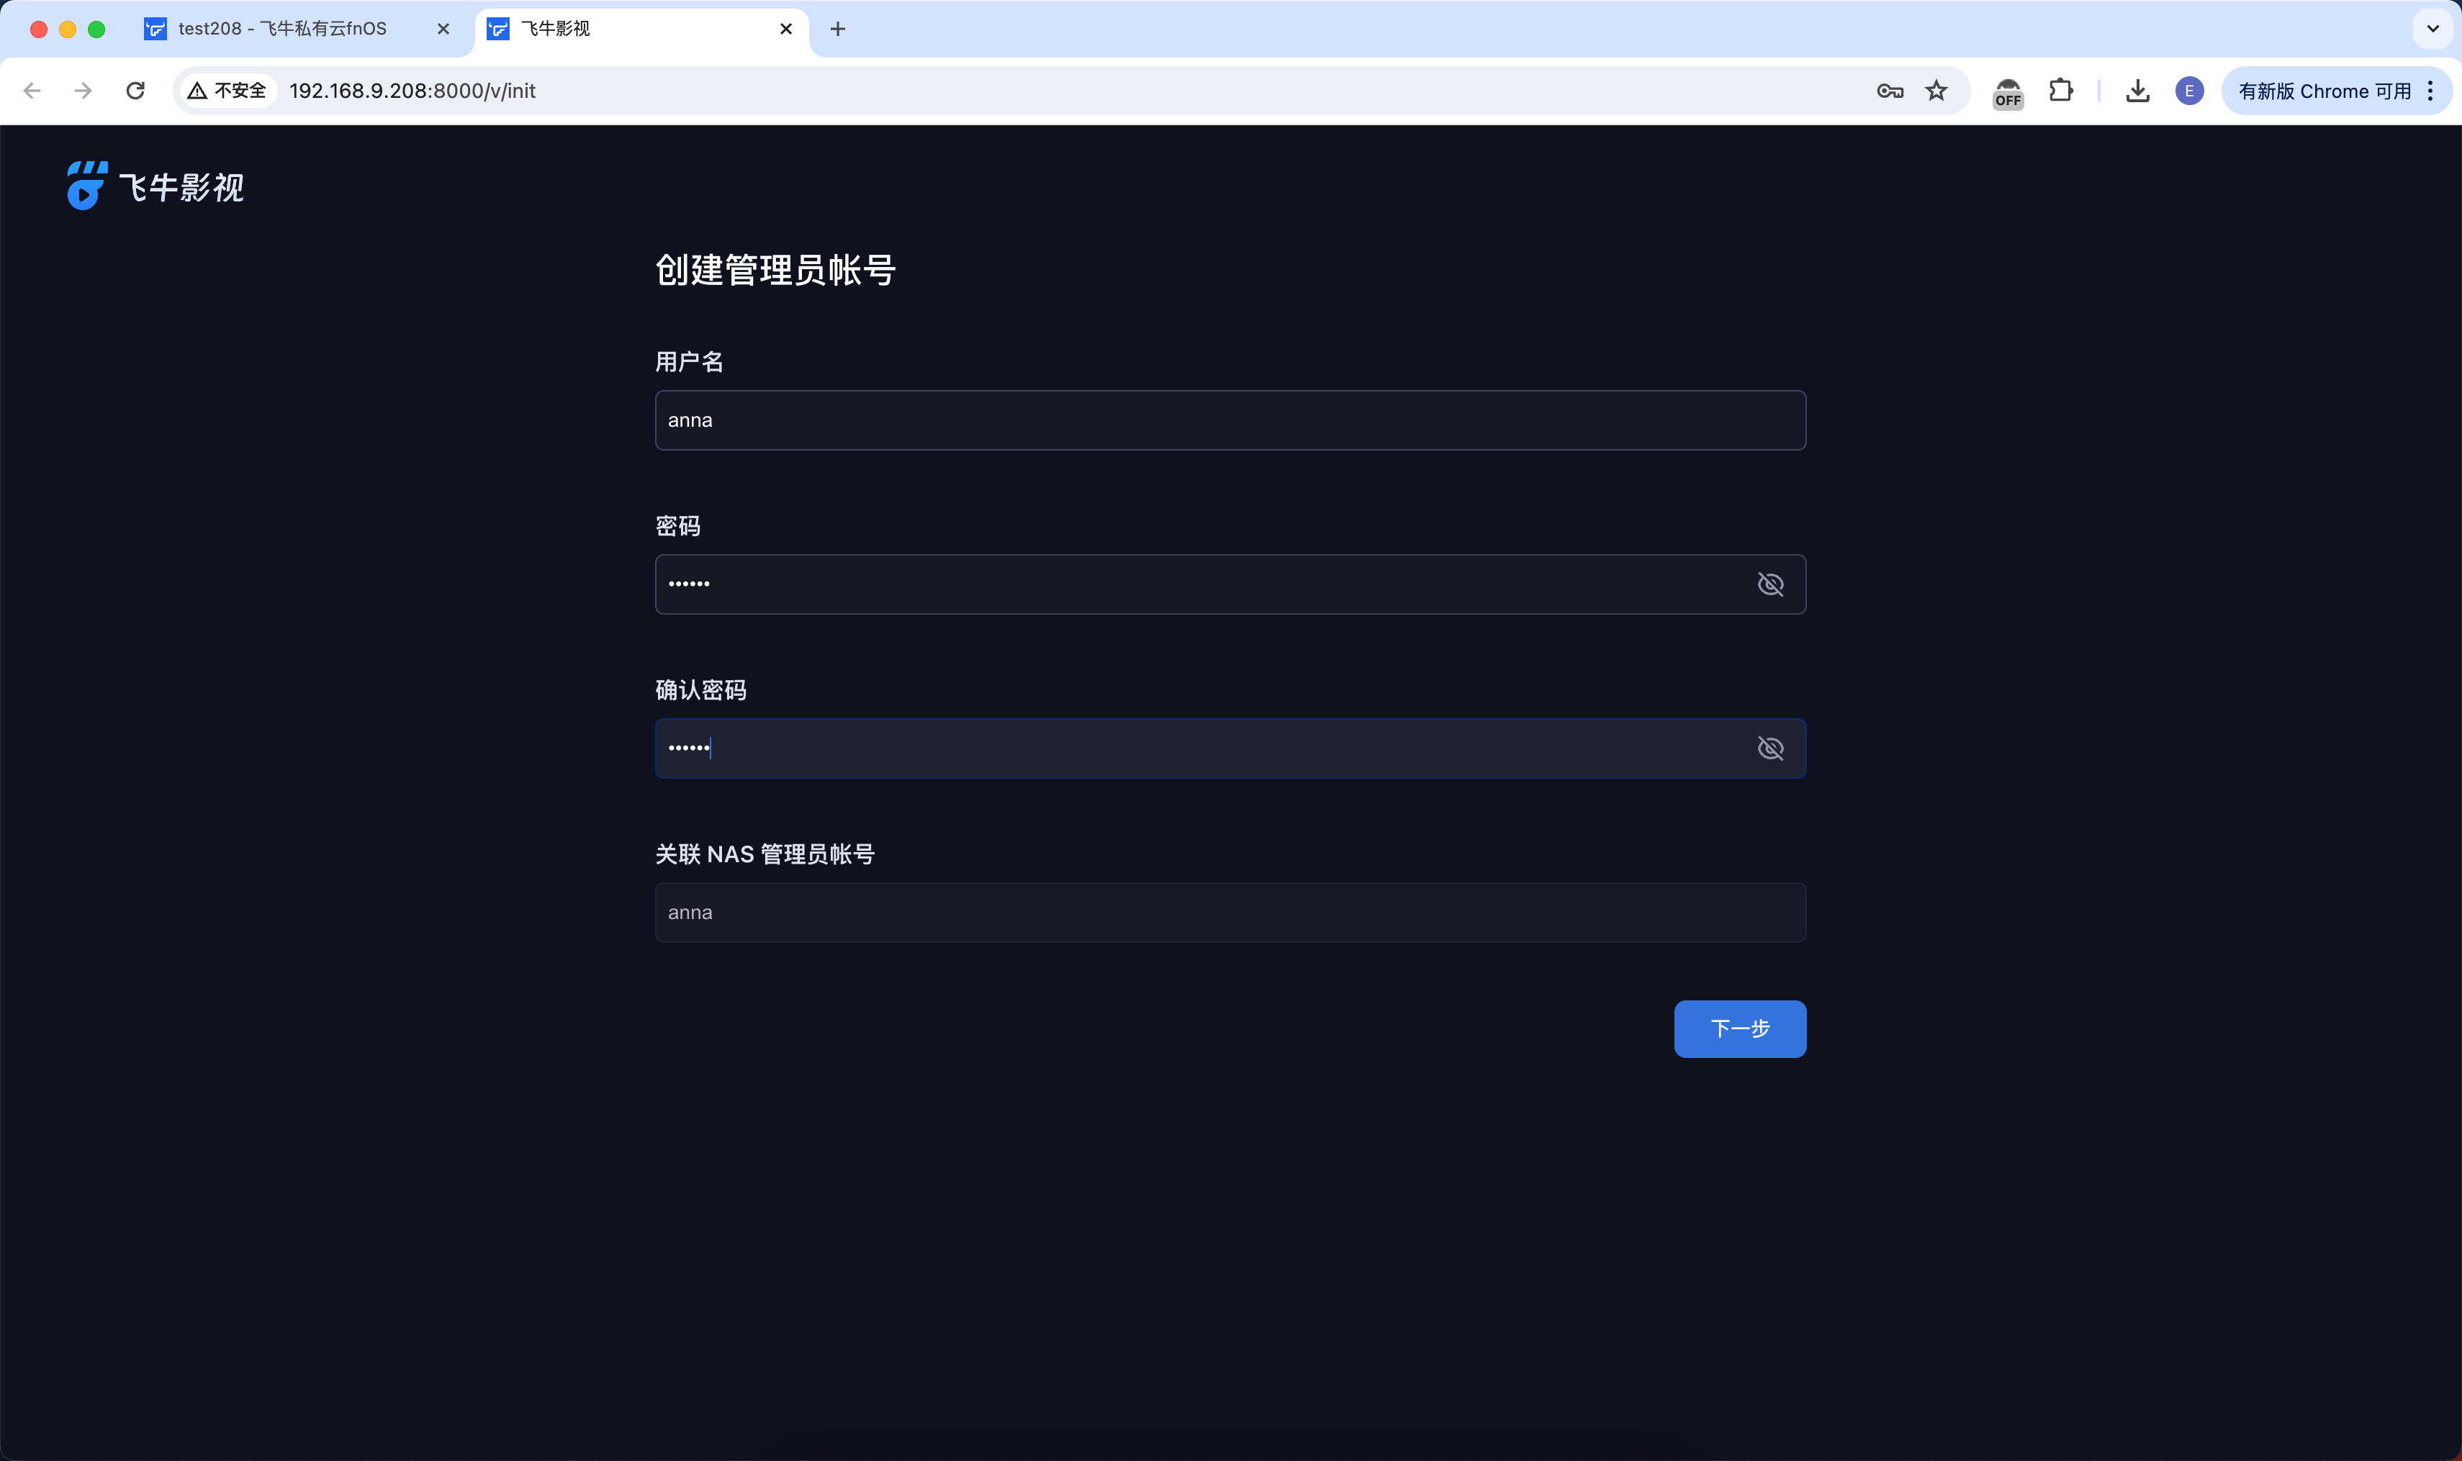Go forward in browser history
This screenshot has height=1461, width=2462.
83,91
